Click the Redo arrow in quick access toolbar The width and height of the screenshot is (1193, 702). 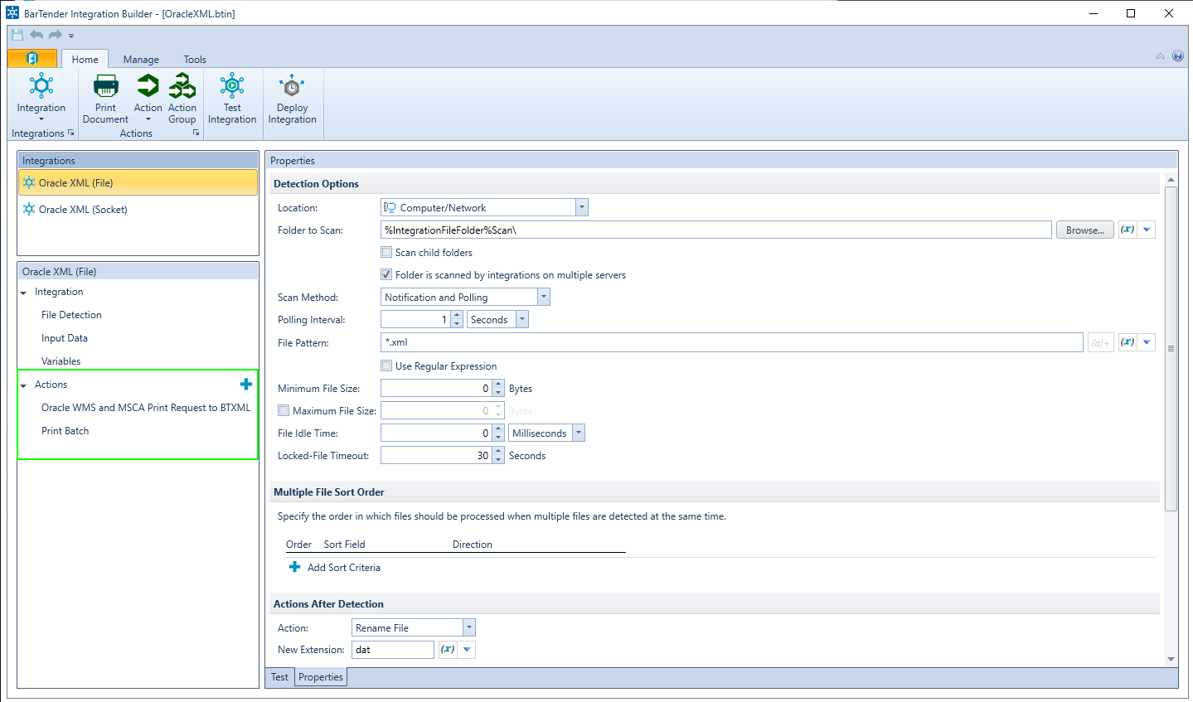56,35
